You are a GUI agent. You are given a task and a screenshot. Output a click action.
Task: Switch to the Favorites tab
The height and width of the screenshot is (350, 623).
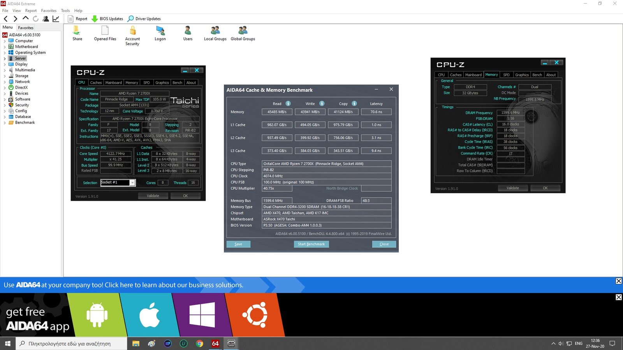(26, 28)
